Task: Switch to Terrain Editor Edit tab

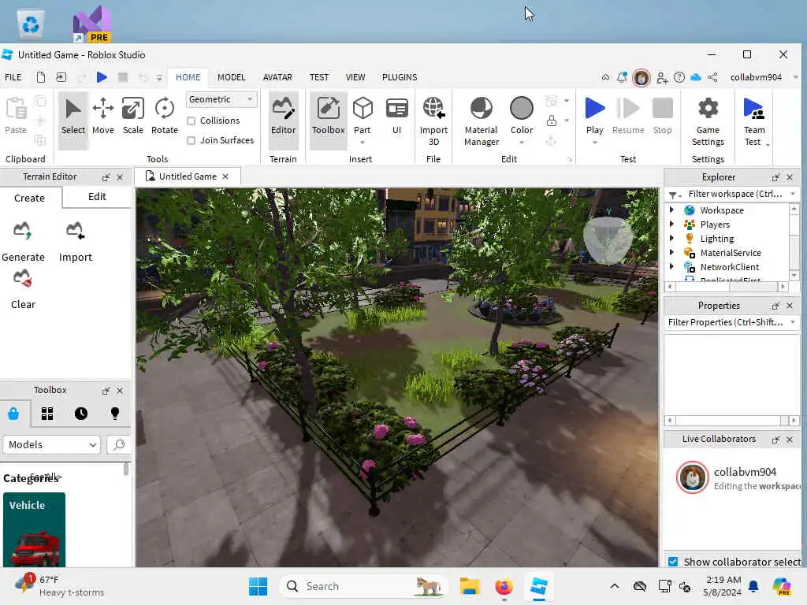Action: [97, 196]
